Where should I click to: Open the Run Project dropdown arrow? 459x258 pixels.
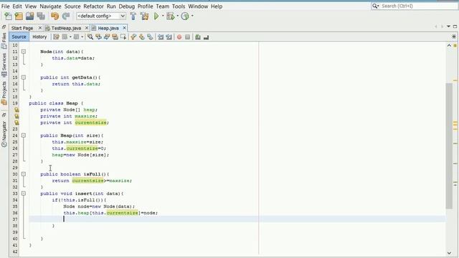163,16
